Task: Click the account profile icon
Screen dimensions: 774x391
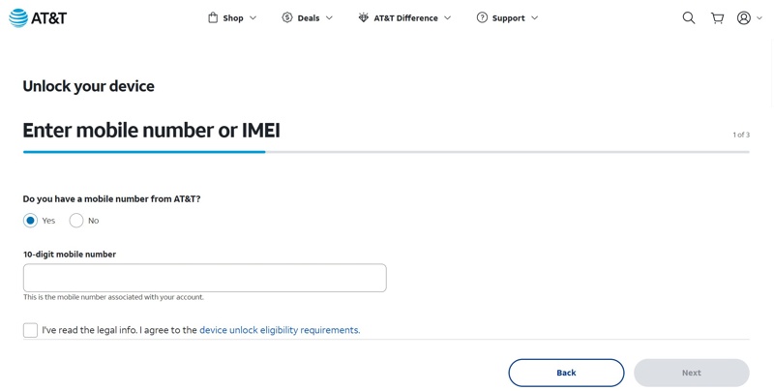Action: click(743, 17)
